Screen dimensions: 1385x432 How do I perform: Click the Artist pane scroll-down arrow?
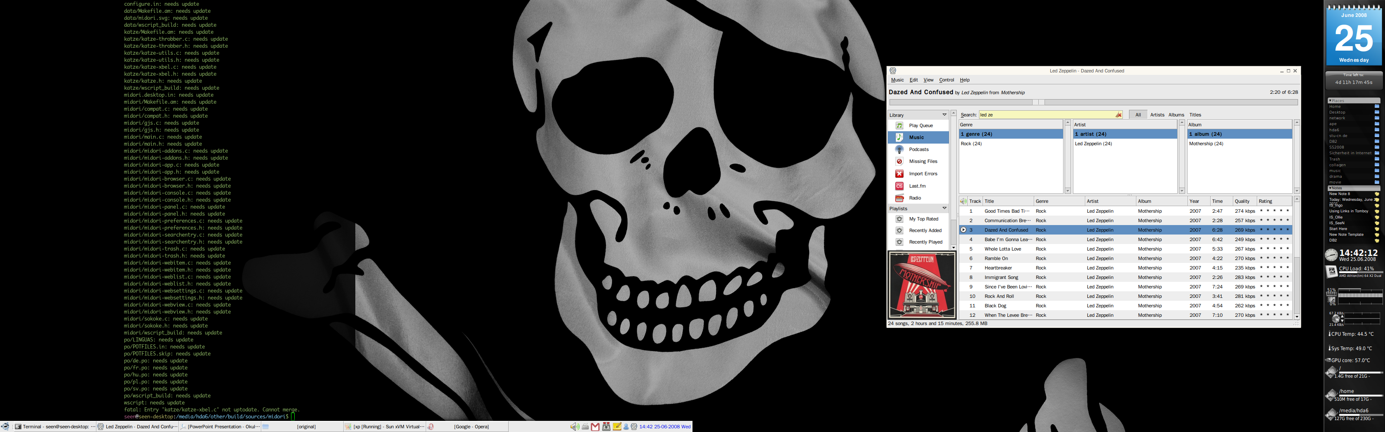(1182, 190)
